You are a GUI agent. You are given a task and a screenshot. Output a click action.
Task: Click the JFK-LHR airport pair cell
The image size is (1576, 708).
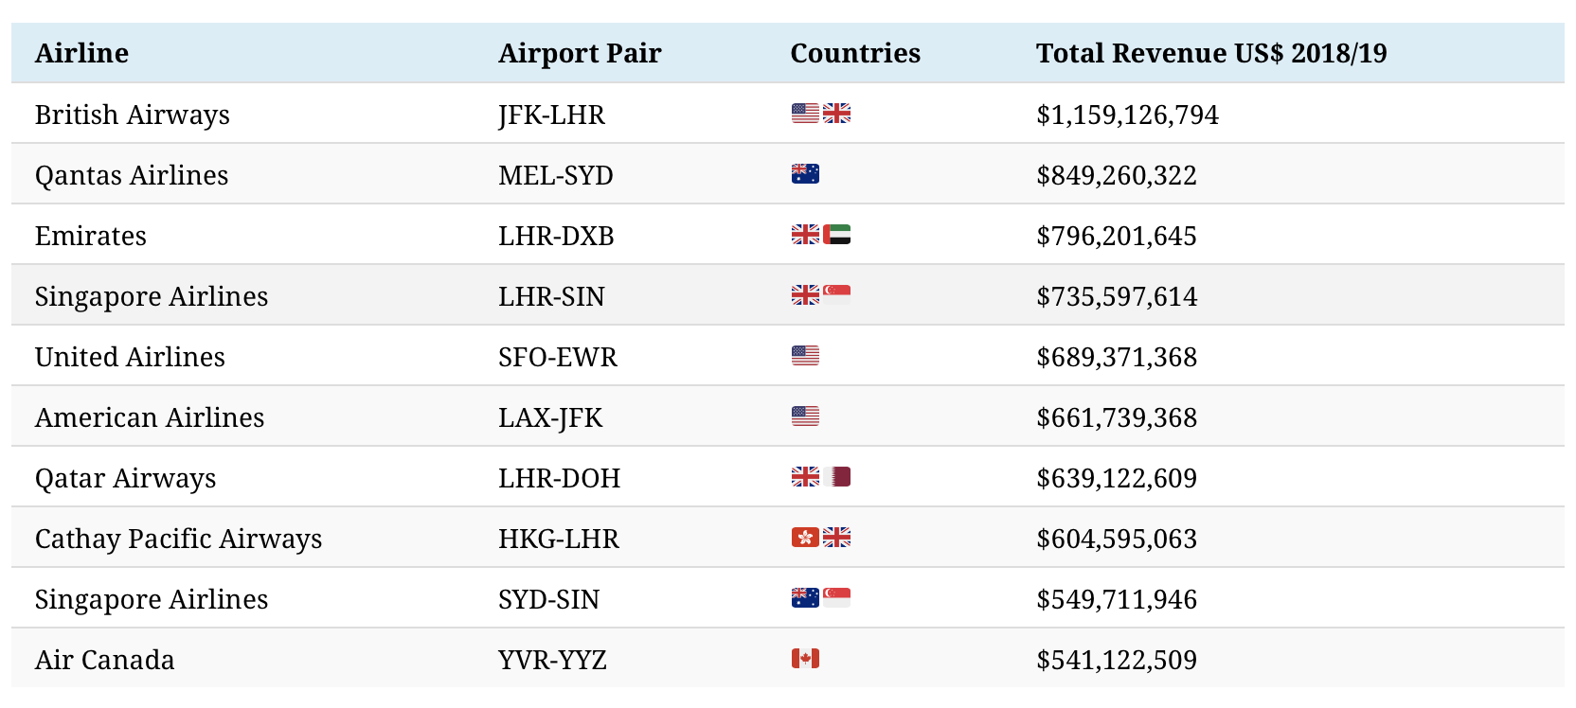[x=551, y=115]
